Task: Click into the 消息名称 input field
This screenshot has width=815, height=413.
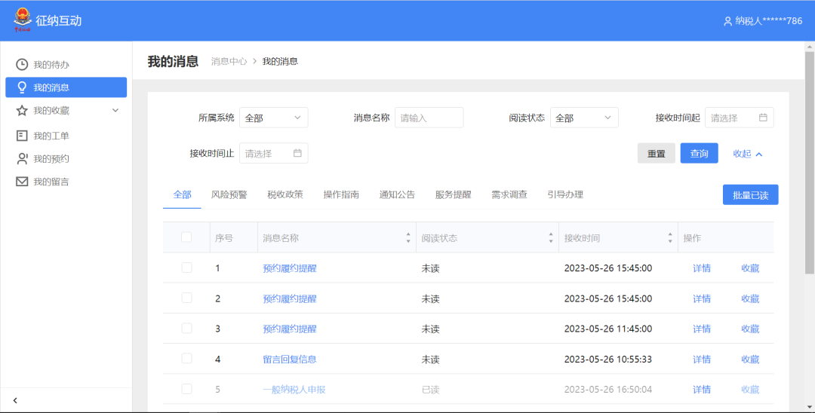Action: (429, 118)
